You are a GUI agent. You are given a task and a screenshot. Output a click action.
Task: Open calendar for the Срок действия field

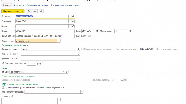[130, 31]
